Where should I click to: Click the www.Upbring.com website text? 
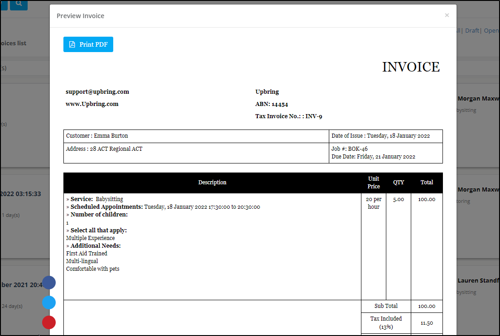[x=92, y=104]
